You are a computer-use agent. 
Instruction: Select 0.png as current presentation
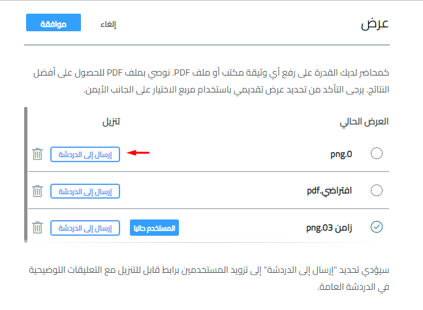click(377, 154)
